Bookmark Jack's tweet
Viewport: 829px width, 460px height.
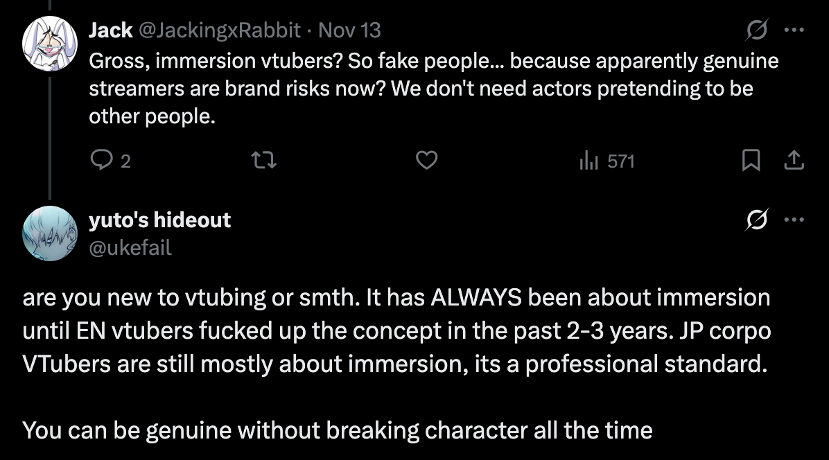751,161
